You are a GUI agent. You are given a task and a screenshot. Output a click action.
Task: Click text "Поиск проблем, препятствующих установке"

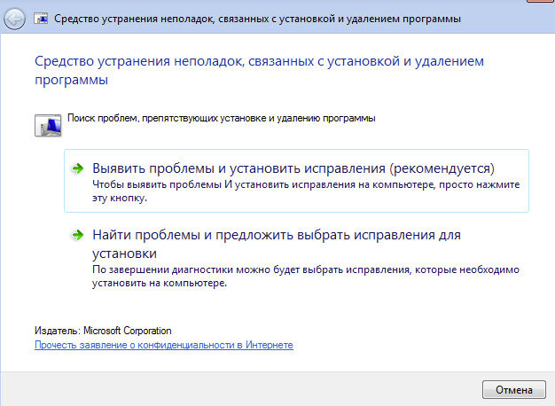click(x=222, y=118)
